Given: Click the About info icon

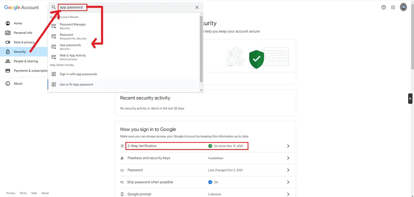Looking at the screenshot, I should pos(8,83).
